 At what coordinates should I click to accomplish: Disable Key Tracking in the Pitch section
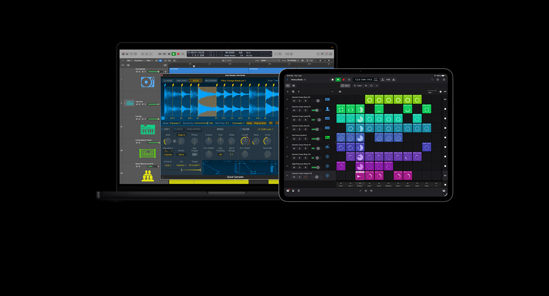tap(220, 155)
